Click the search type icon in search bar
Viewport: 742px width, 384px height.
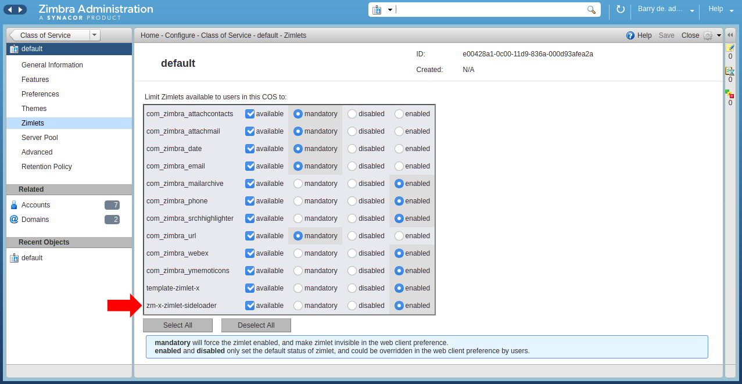[377, 10]
